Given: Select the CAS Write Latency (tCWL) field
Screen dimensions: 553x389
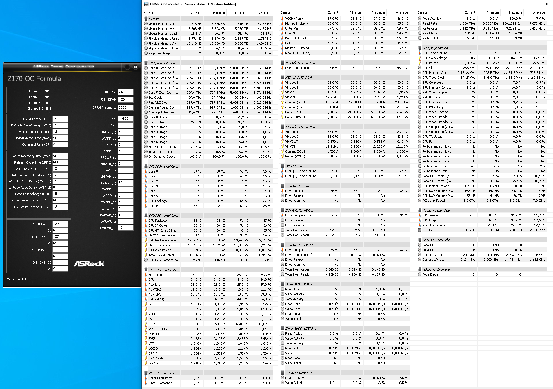Looking at the screenshot, I should (x=60, y=207).
